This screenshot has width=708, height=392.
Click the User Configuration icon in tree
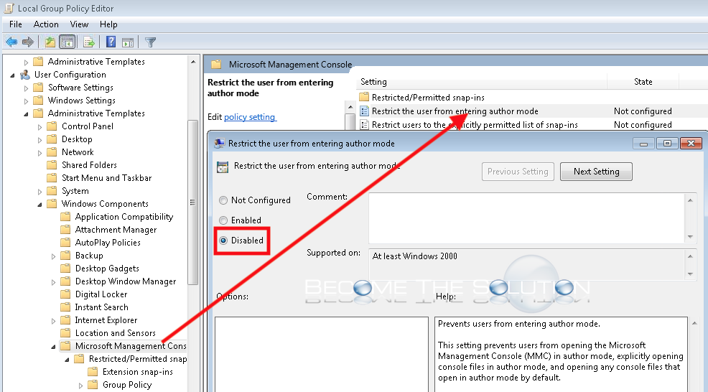(25, 75)
